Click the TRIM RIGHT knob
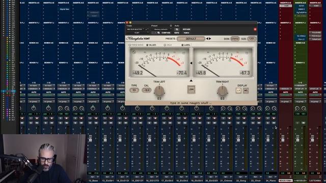This screenshot has height=183, width=326. [x=222, y=90]
